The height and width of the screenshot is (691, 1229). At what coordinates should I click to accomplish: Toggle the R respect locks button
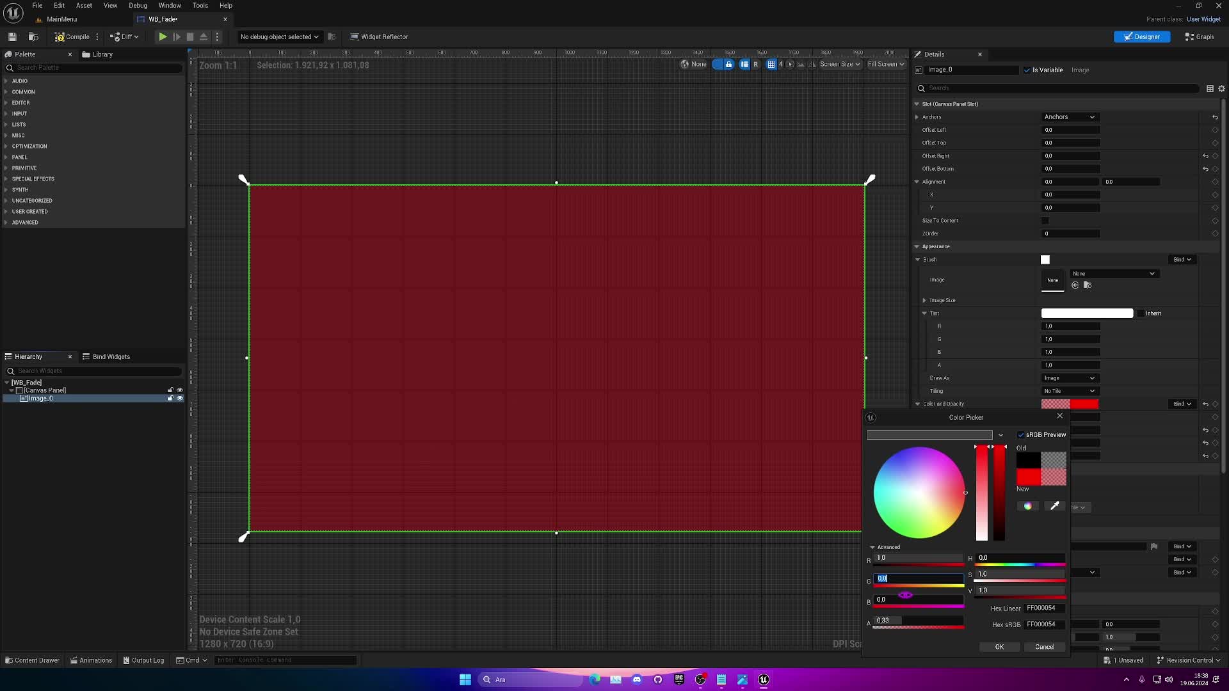[x=756, y=64]
